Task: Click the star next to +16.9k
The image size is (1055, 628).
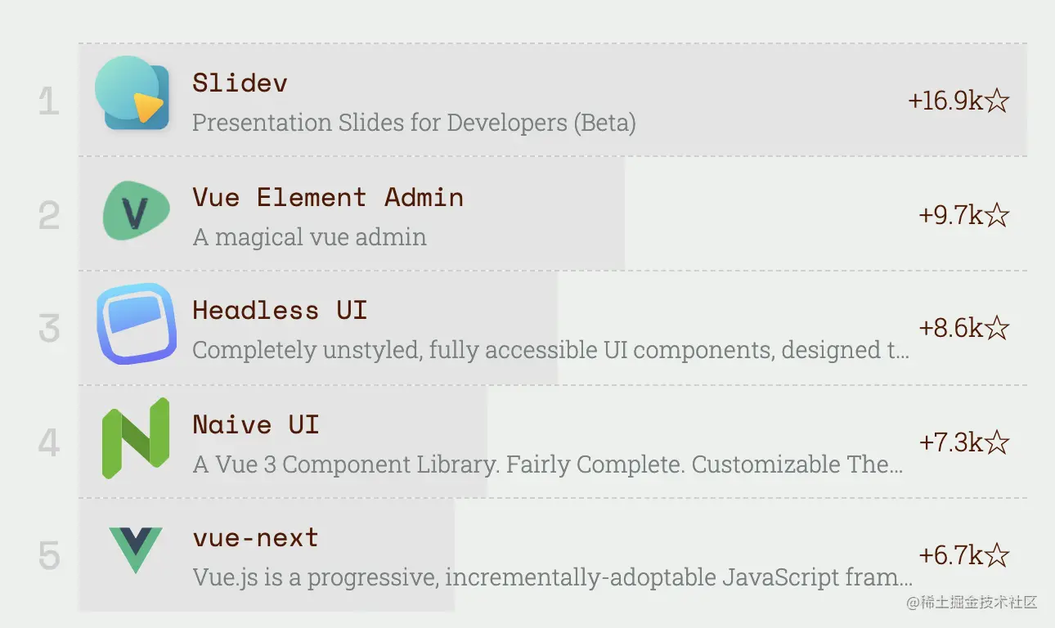Action: coord(997,101)
